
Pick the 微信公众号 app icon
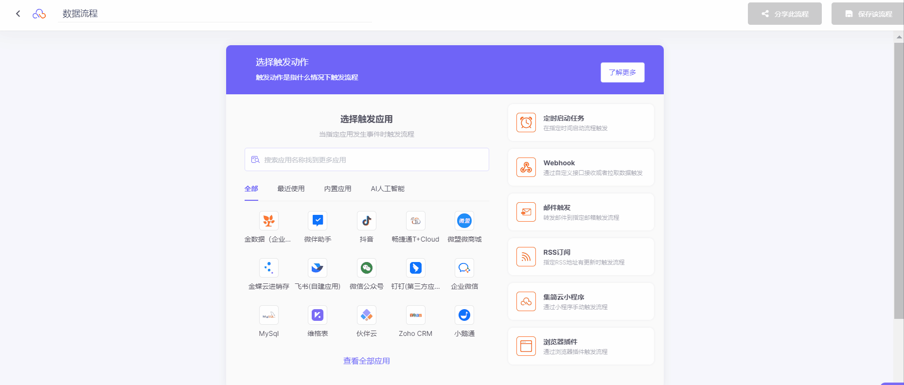pyautogui.click(x=367, y=268)
